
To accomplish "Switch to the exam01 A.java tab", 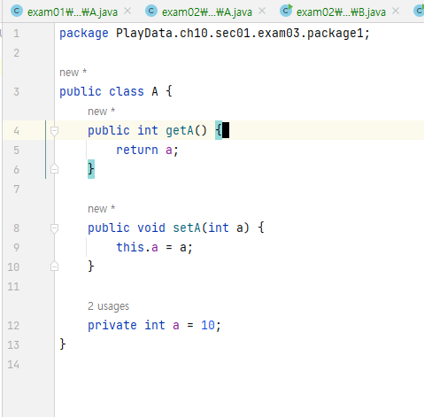I will pos(73,12).
